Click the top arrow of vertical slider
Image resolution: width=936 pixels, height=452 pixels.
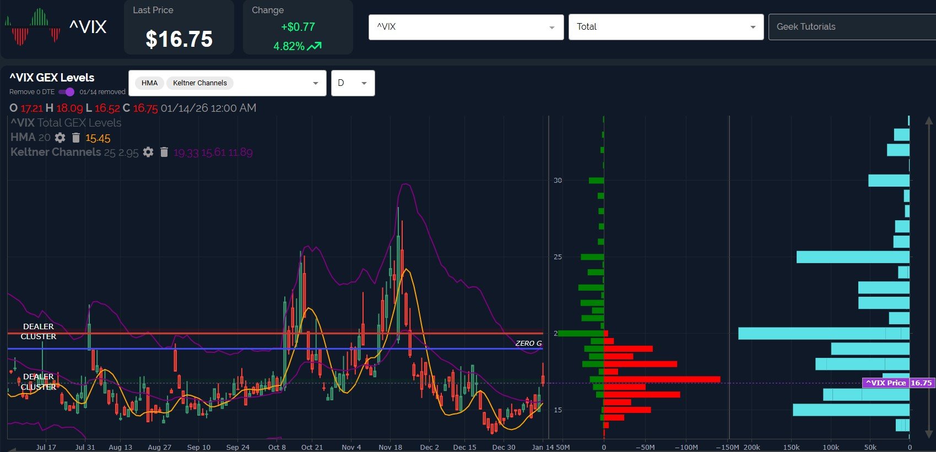(x=929, y=121)
